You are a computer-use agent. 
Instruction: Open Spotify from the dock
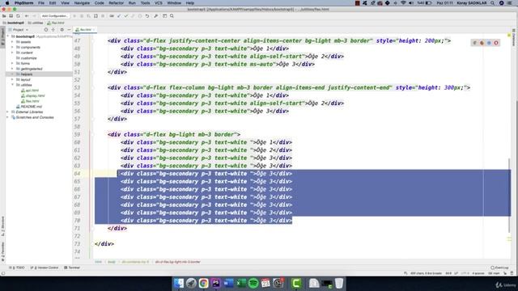tap(253, 283)
